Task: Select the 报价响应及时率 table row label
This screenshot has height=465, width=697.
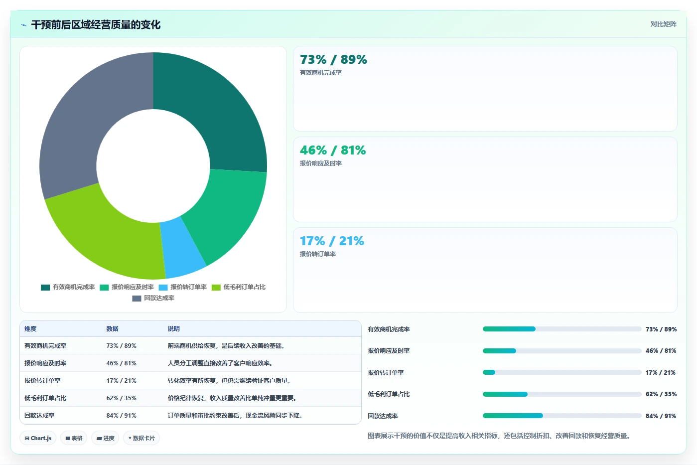Action: point(45,363)
